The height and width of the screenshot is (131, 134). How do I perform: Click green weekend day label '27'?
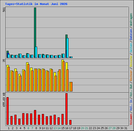coord(110,128)
